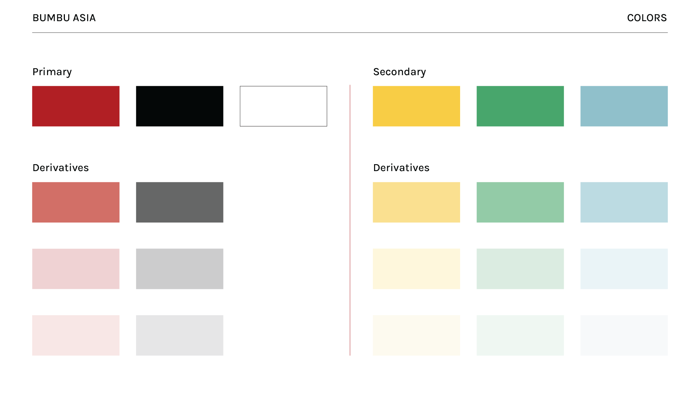
Task: Select the salmon red derivative swatch
Action: (x=76, y=202)
